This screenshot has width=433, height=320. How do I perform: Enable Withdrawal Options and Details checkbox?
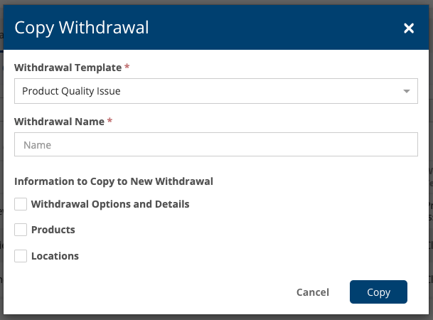pyautogui.click(x=21, y=204)
